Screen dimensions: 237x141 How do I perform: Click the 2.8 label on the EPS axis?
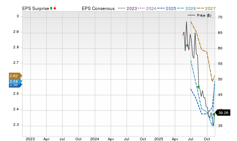[x=16, y=47]
